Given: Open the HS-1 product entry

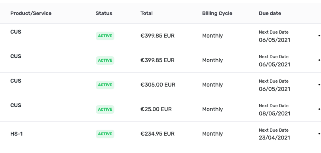Looking at the screenshot, I should [16, 134].
